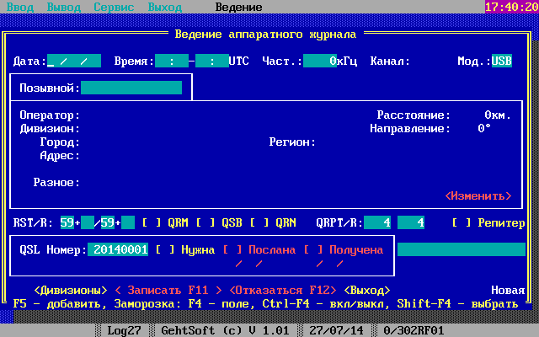Click the QSL Номер field
This screenshot has width=539, height=337.
coord(120,250)
